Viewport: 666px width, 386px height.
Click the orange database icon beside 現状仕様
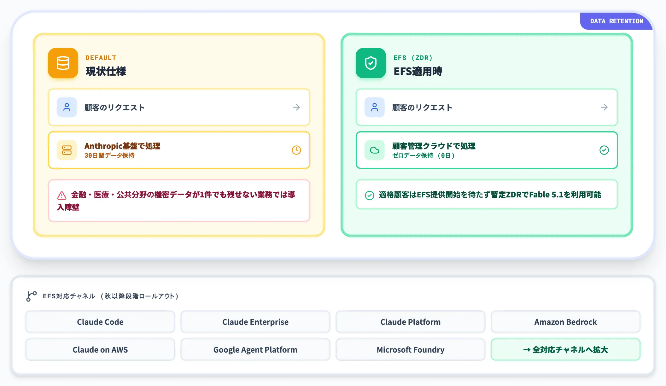[x=63, y=63]
